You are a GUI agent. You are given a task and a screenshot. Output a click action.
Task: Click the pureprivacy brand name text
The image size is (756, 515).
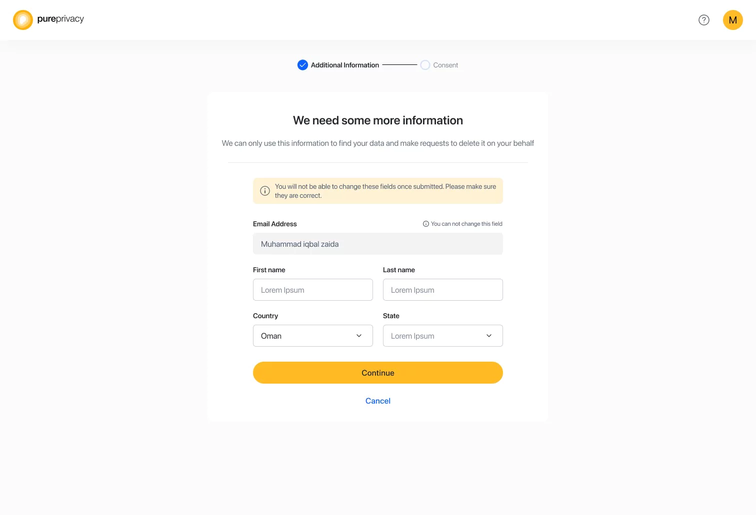[x=60, y=19]
